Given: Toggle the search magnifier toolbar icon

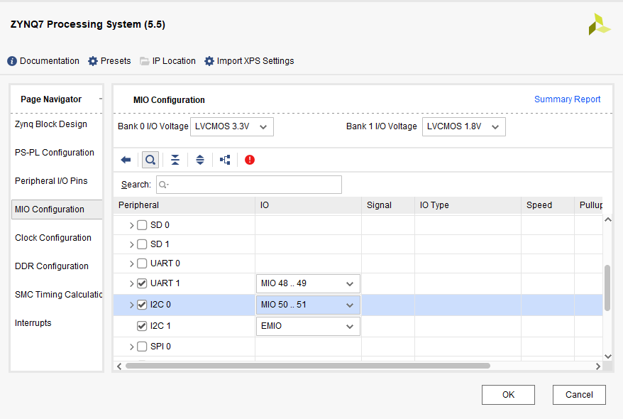Looking at the screenshot, I should (x=150, y=160).
